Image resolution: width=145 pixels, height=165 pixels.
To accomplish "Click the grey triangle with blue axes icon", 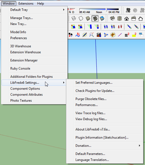I will 106,35.
